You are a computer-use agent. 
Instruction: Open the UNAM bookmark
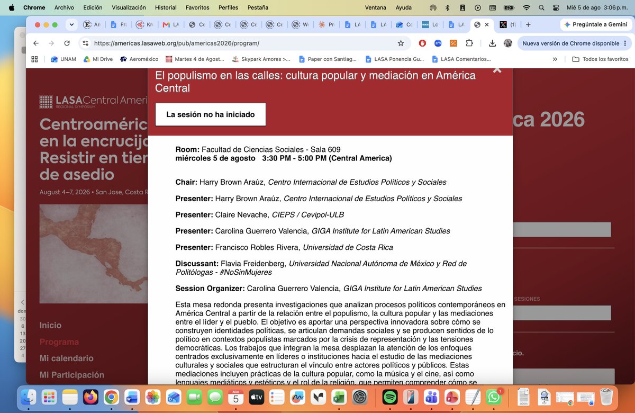pos(63,59)
